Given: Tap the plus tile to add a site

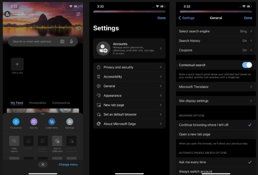Looking at the screenshot, I should [17, 64].
